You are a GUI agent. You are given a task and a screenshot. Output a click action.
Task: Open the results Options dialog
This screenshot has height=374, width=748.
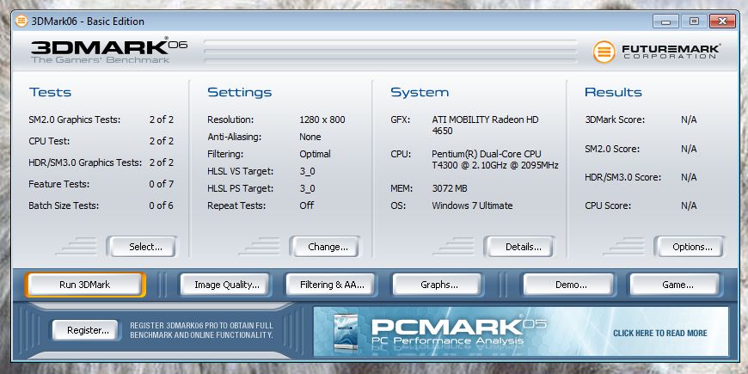click(689, 247)
